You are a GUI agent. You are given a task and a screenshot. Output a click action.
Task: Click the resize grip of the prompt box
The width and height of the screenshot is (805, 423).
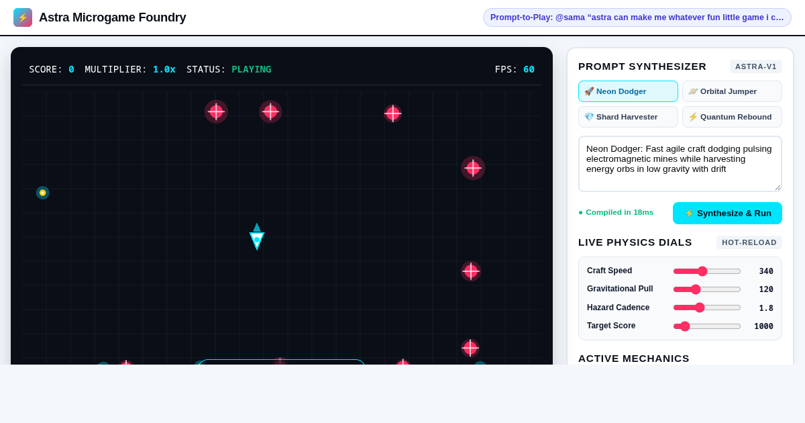pyautogui.click(x=777, y=187)
